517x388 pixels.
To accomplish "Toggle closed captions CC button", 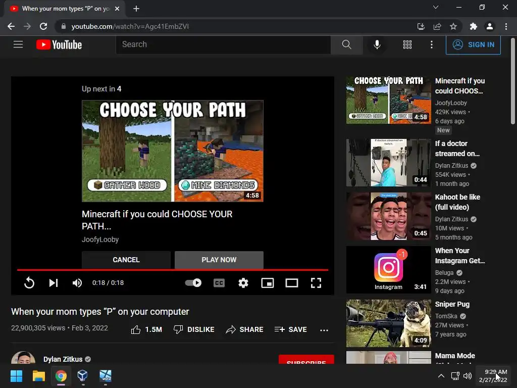I will point(219,283).
